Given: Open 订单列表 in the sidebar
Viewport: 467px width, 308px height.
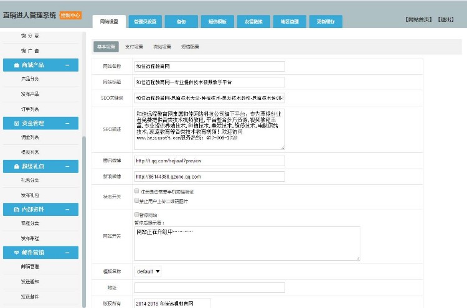Looking at the screenshot, I should pos(30,110).
